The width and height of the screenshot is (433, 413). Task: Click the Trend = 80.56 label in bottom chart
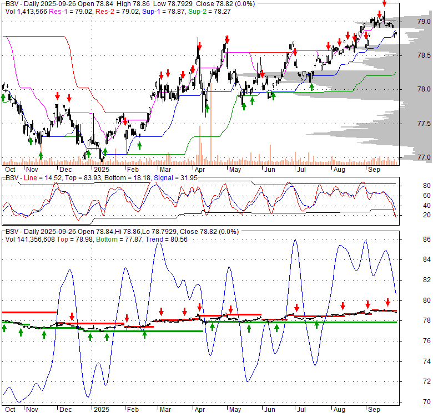pyautogui.click(x=167, y=239)
